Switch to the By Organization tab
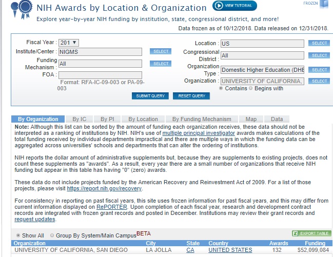Image resolution: width=333 pixels, height=257 pixels. (38, 119)
